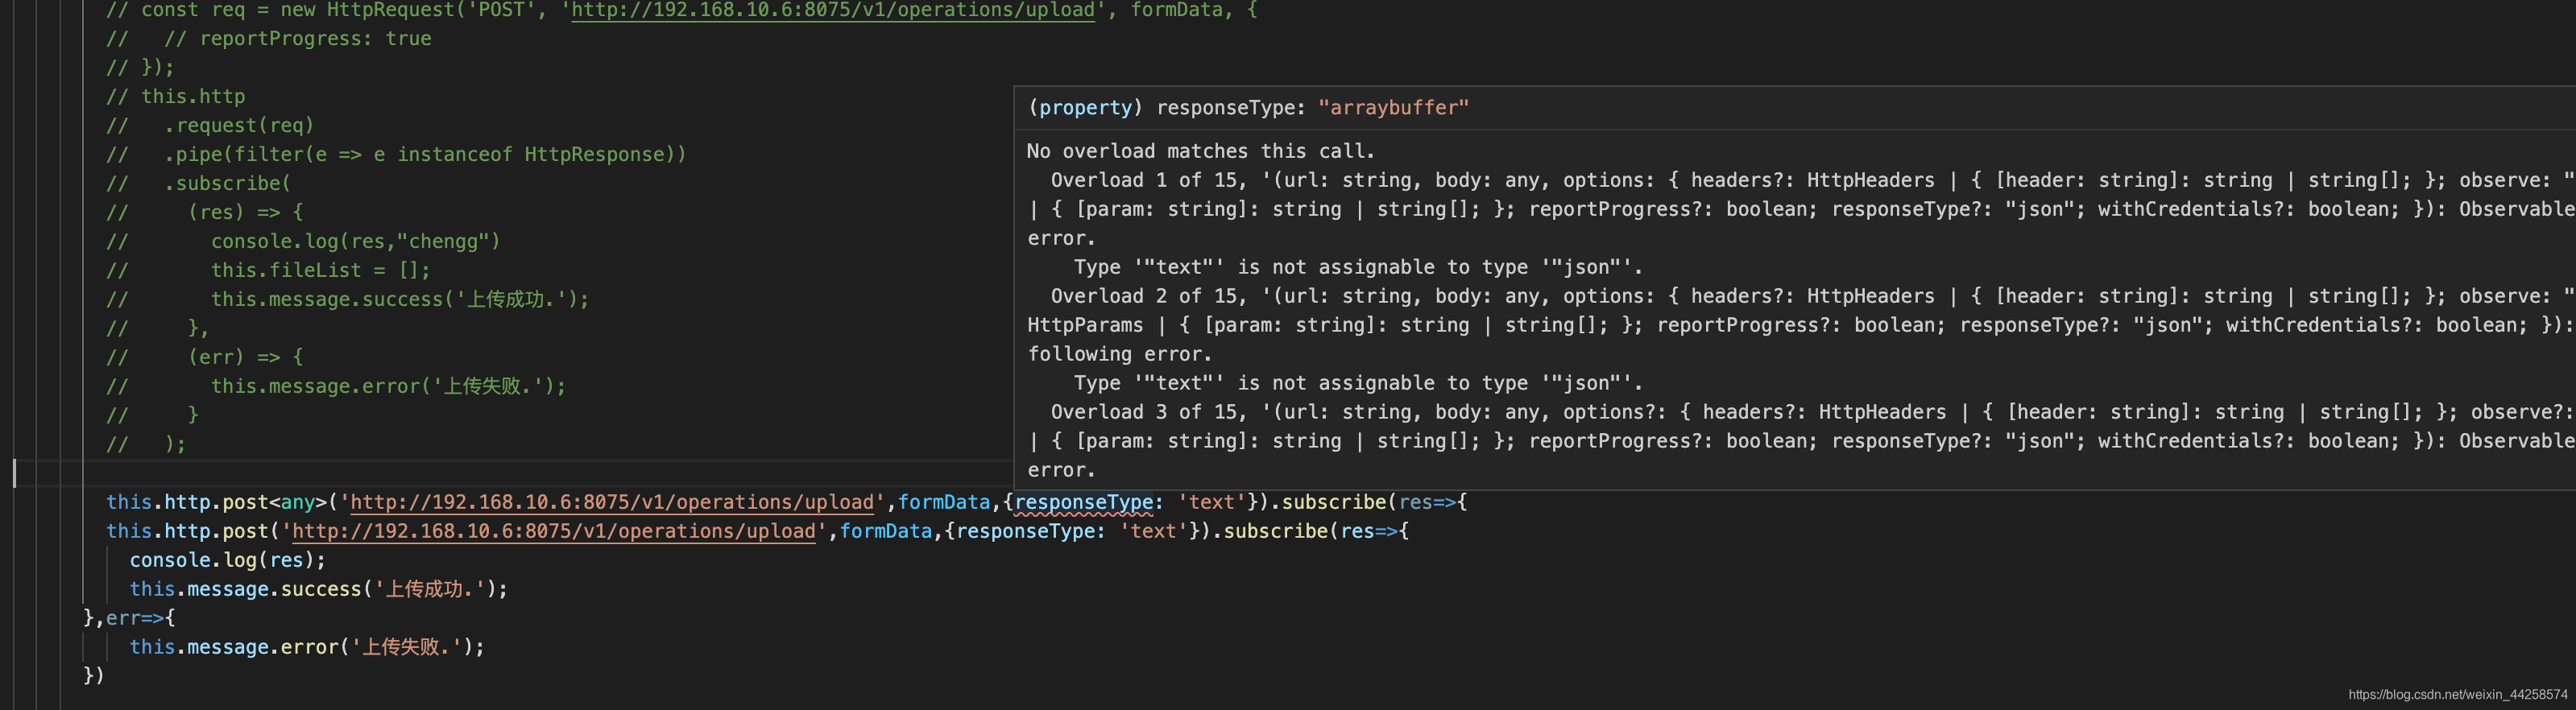This screenshot has width=2576, height=710.
Task: Click the '(property) responseType: "arraybuffer"' tooltip header
Action: (1248, 108)
